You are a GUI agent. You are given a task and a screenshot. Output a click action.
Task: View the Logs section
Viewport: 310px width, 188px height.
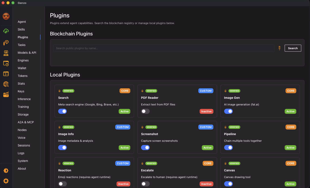tap(21, 153)
